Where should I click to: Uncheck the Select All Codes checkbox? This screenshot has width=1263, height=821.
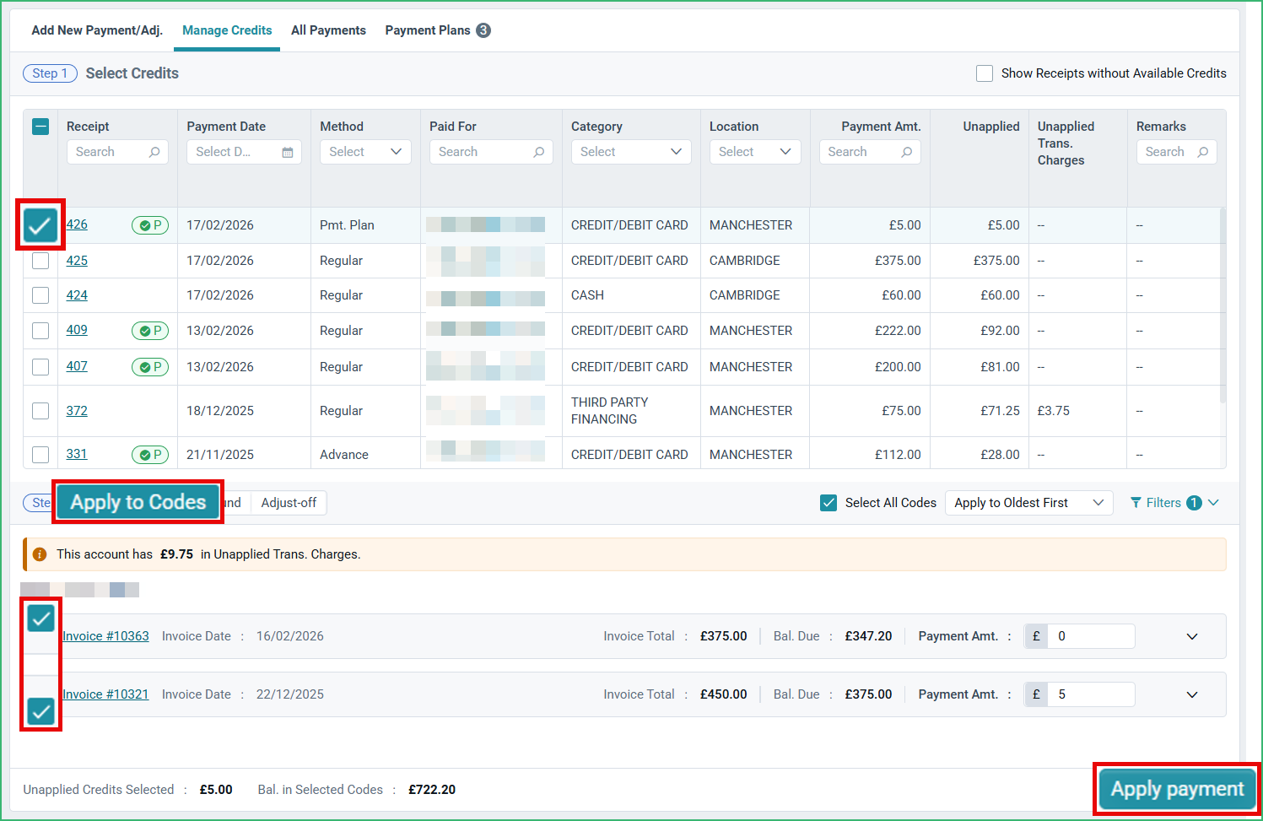coord(829,503)
